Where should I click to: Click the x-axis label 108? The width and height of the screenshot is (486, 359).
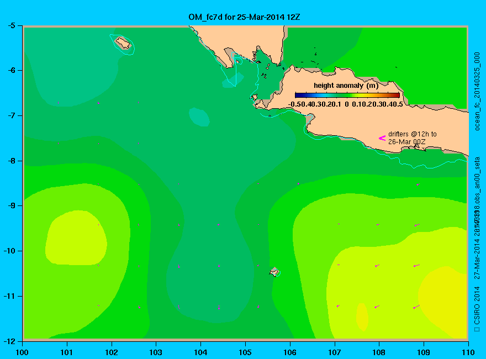(x=379, y=352)
